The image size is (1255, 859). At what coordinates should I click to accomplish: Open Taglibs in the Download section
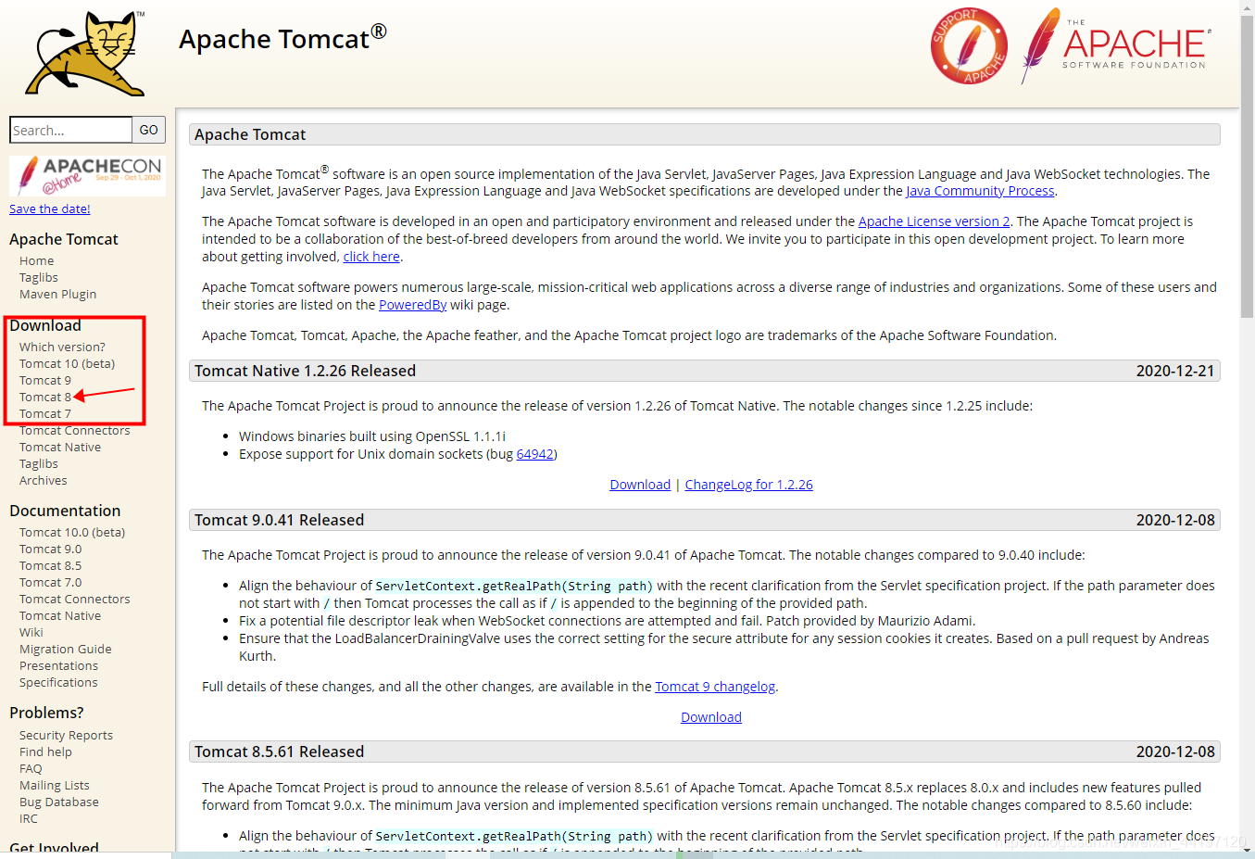39,464
